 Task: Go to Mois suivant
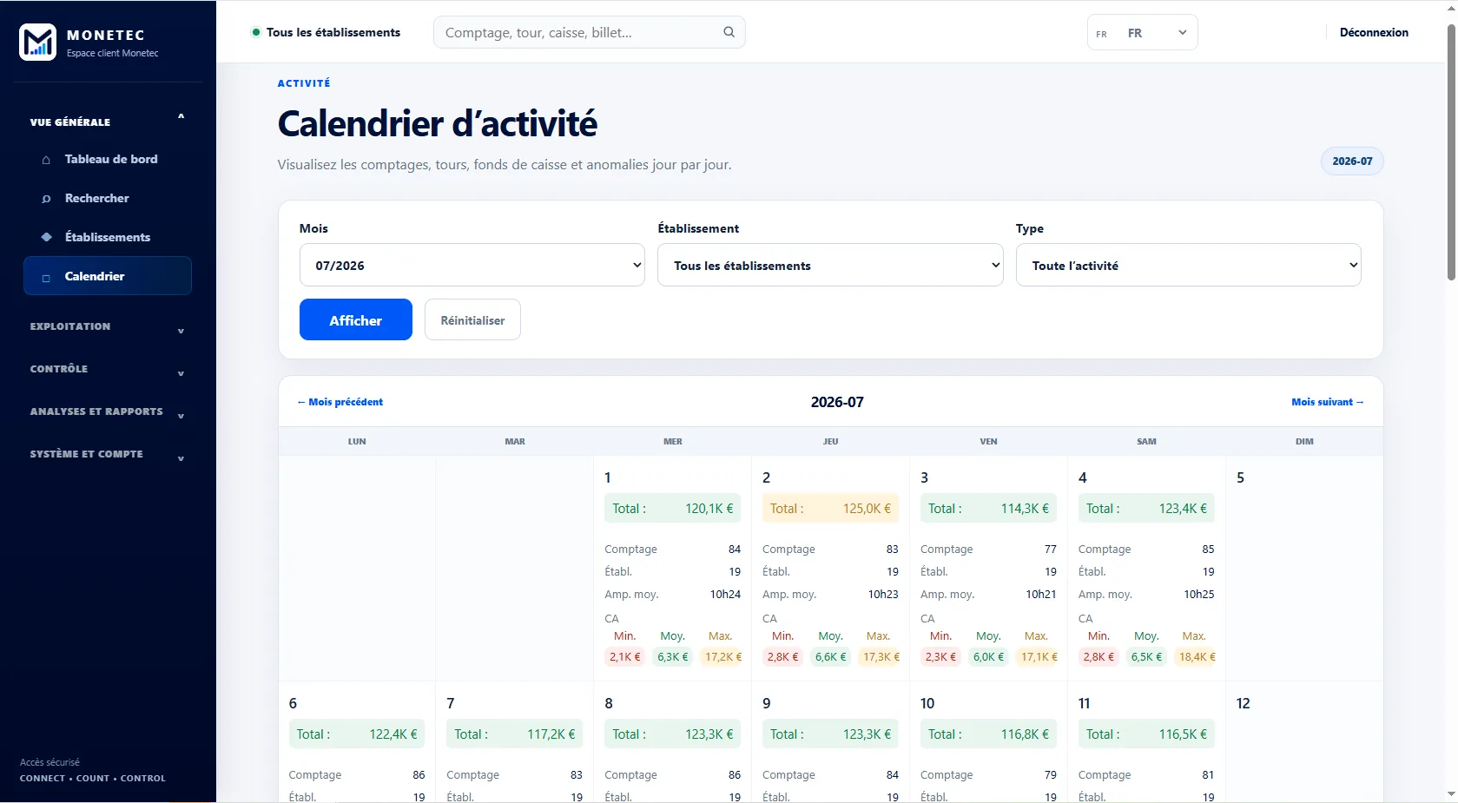(x=1327, y=402)
